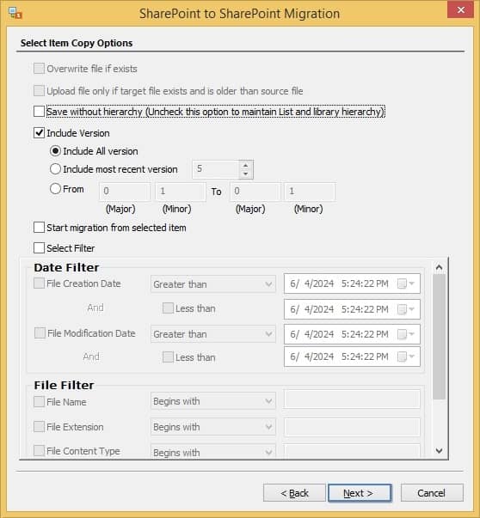
Task: Click the To Minor version field
Action: (x=310, y=192)
